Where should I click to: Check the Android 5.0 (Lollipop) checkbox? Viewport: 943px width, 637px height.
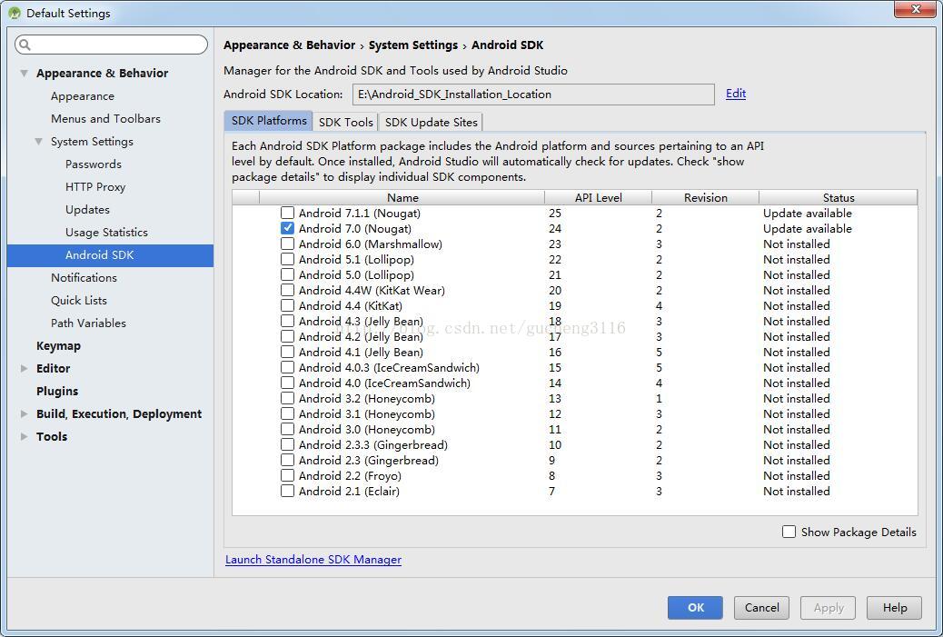coord(287,275)
